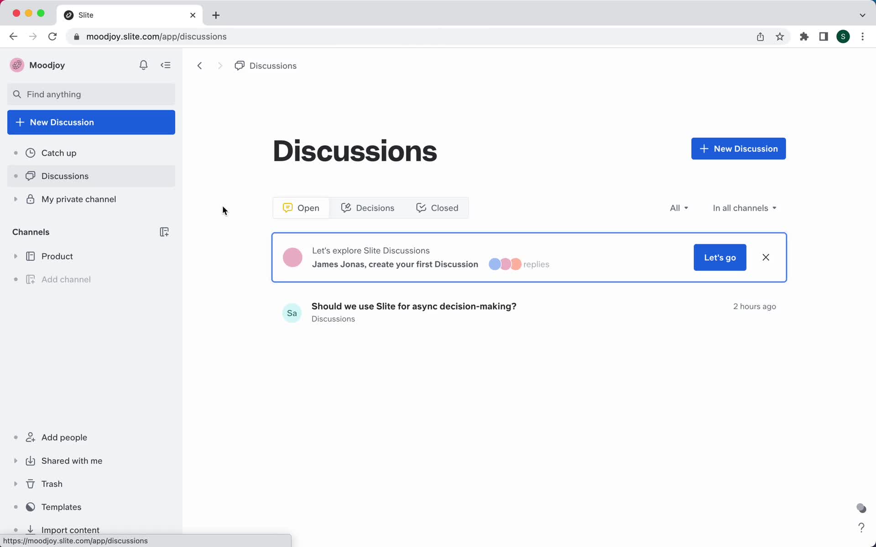Select the Decisions tab

(x=368, y=207)
